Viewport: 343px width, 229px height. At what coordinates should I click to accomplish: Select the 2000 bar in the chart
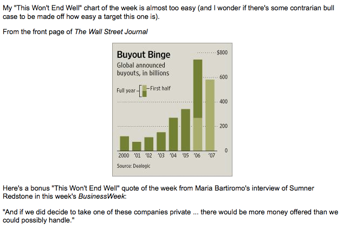(x=124, y=143)
